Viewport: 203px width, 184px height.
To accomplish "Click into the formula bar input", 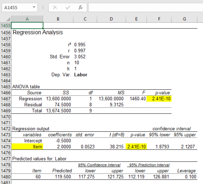I will click(x=145, y=8).
